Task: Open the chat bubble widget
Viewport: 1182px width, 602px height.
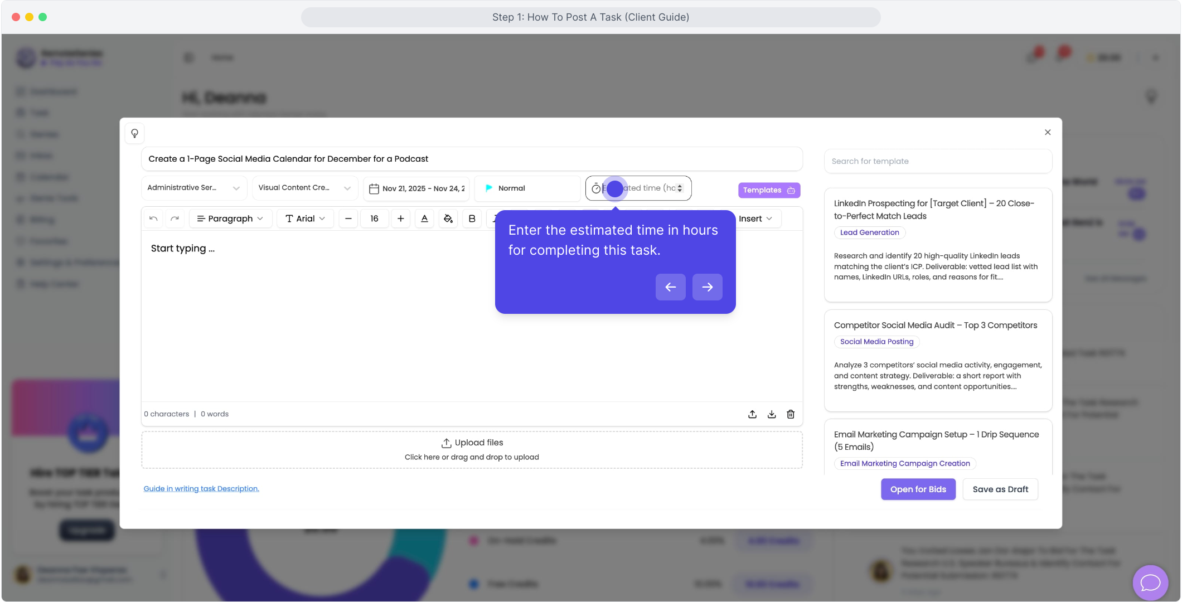Action: (1150, 582)
